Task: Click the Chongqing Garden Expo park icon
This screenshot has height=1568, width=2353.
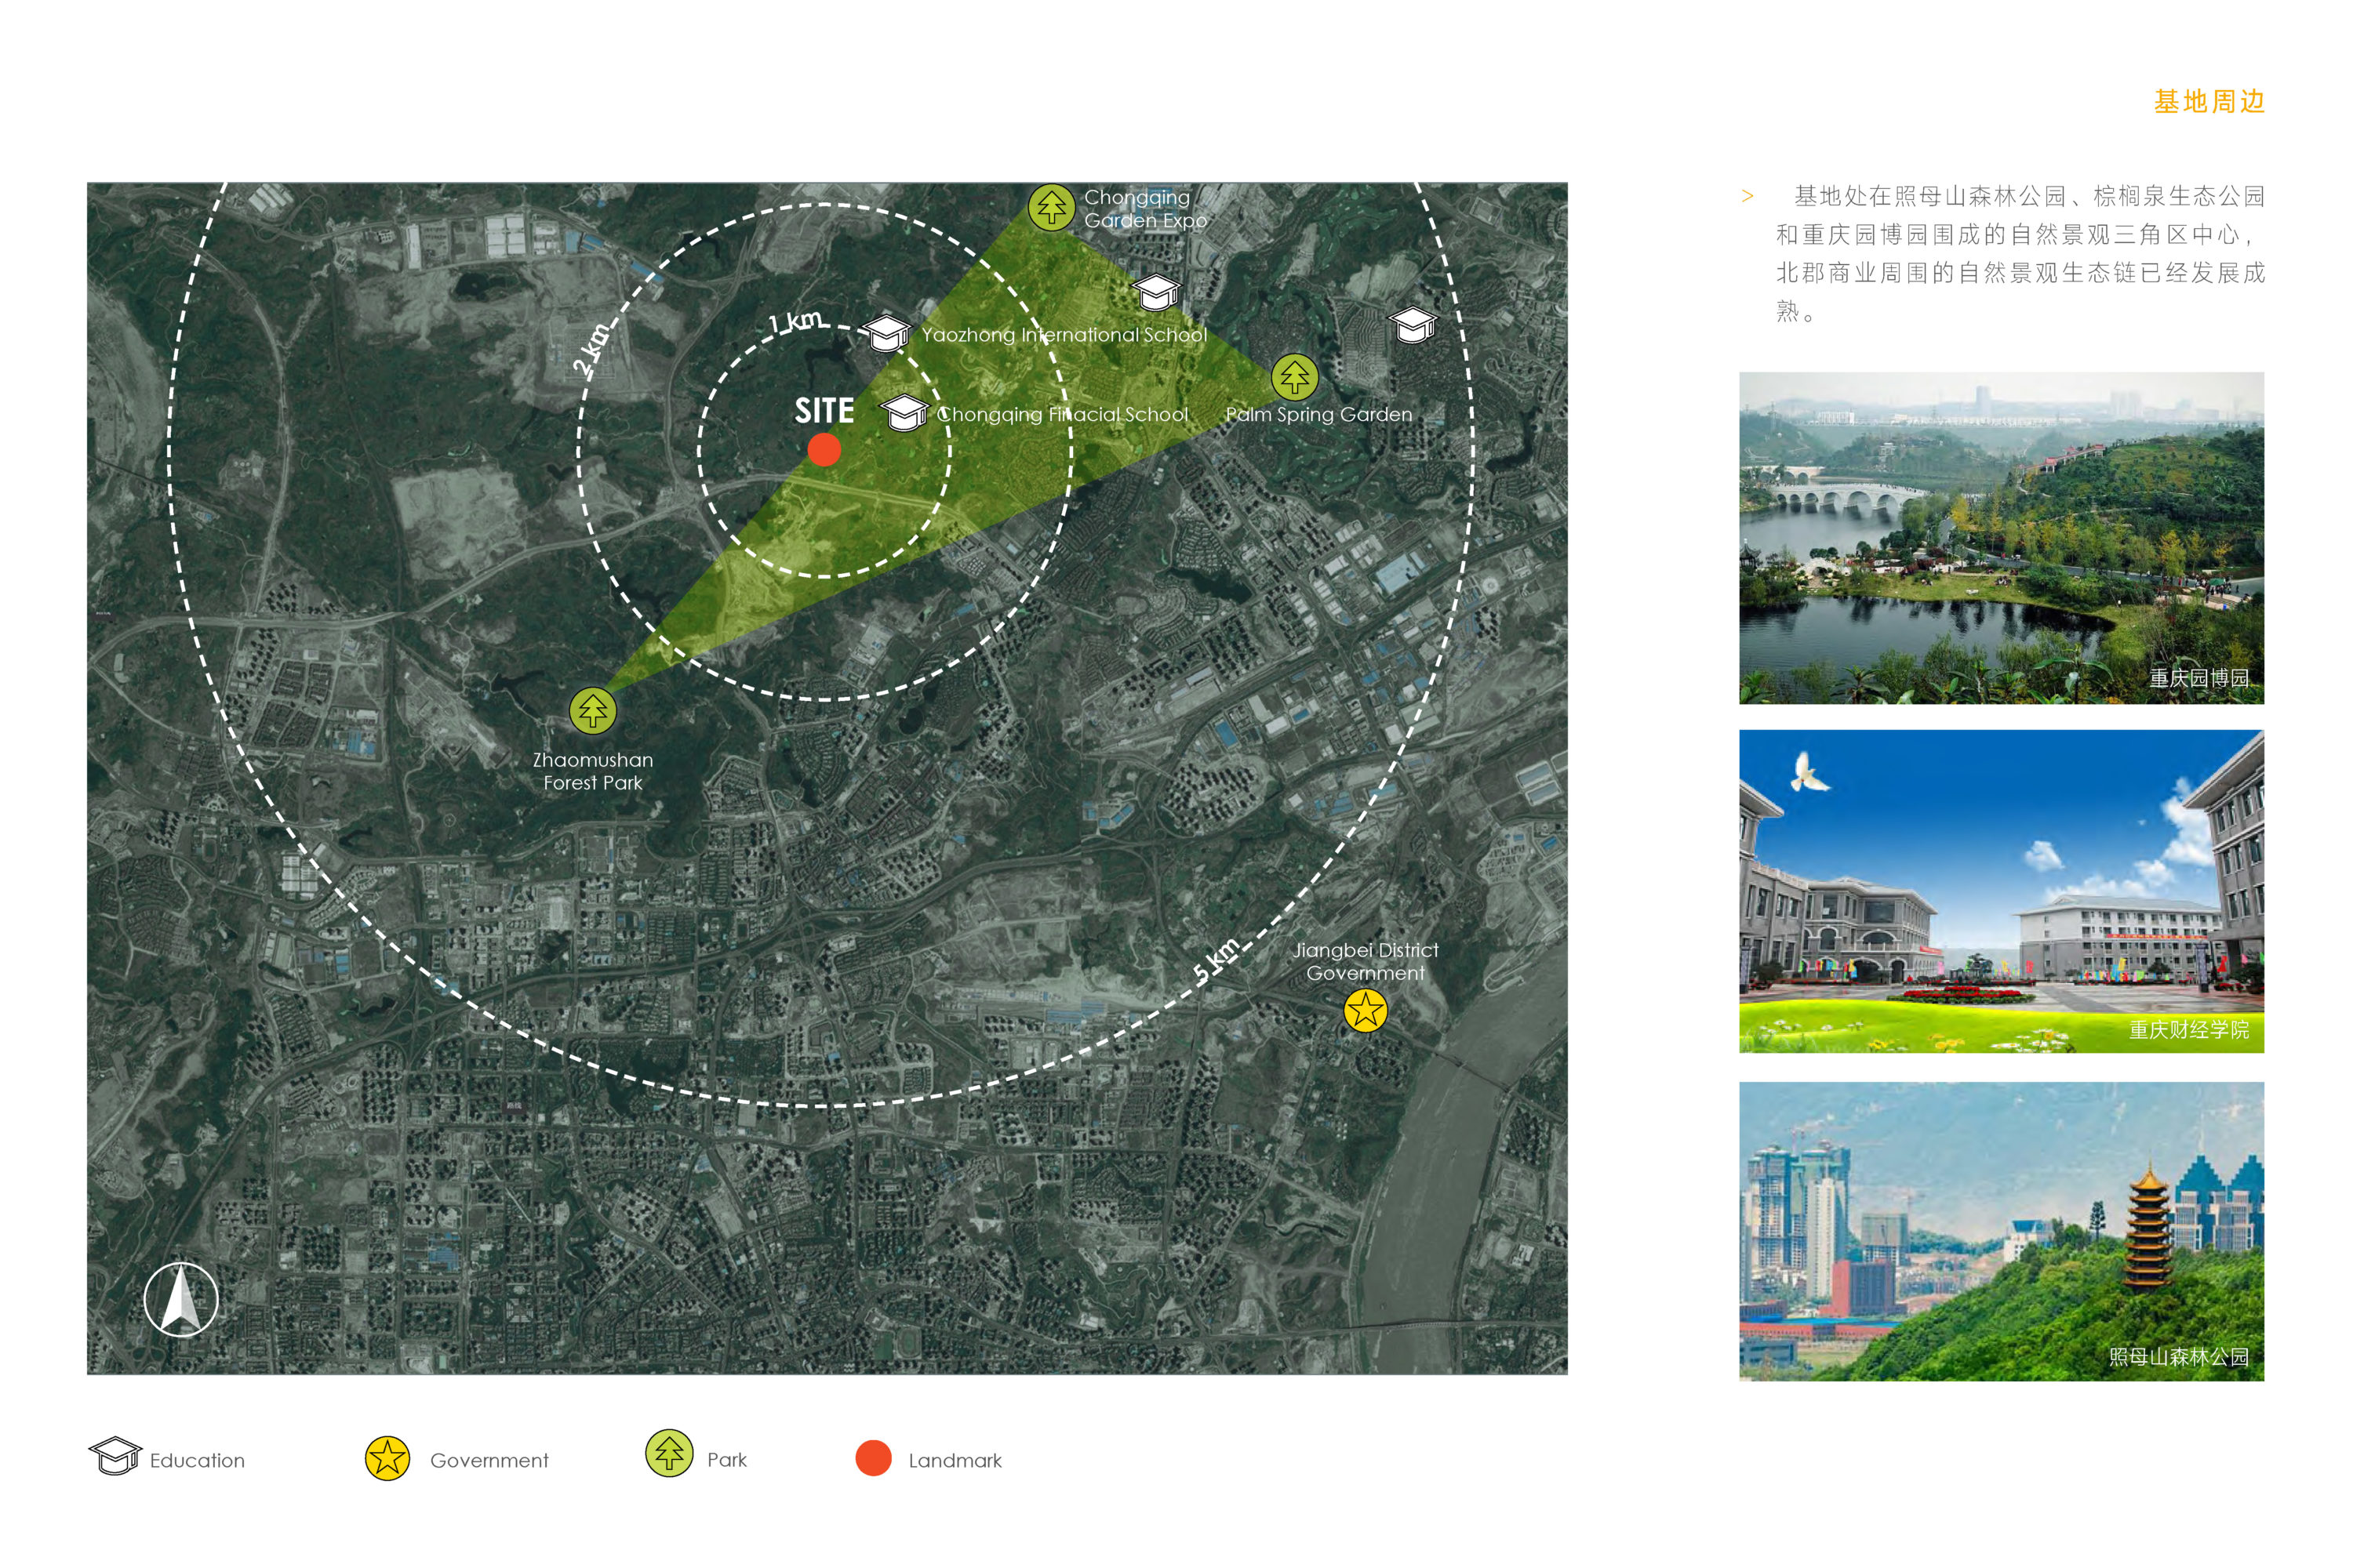Action: point(1050,208)
